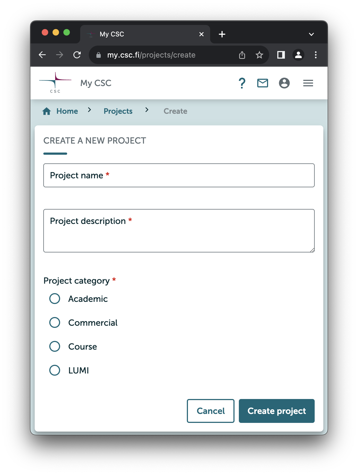Switch to the My CSC browser tab

[x=135, y=34]
